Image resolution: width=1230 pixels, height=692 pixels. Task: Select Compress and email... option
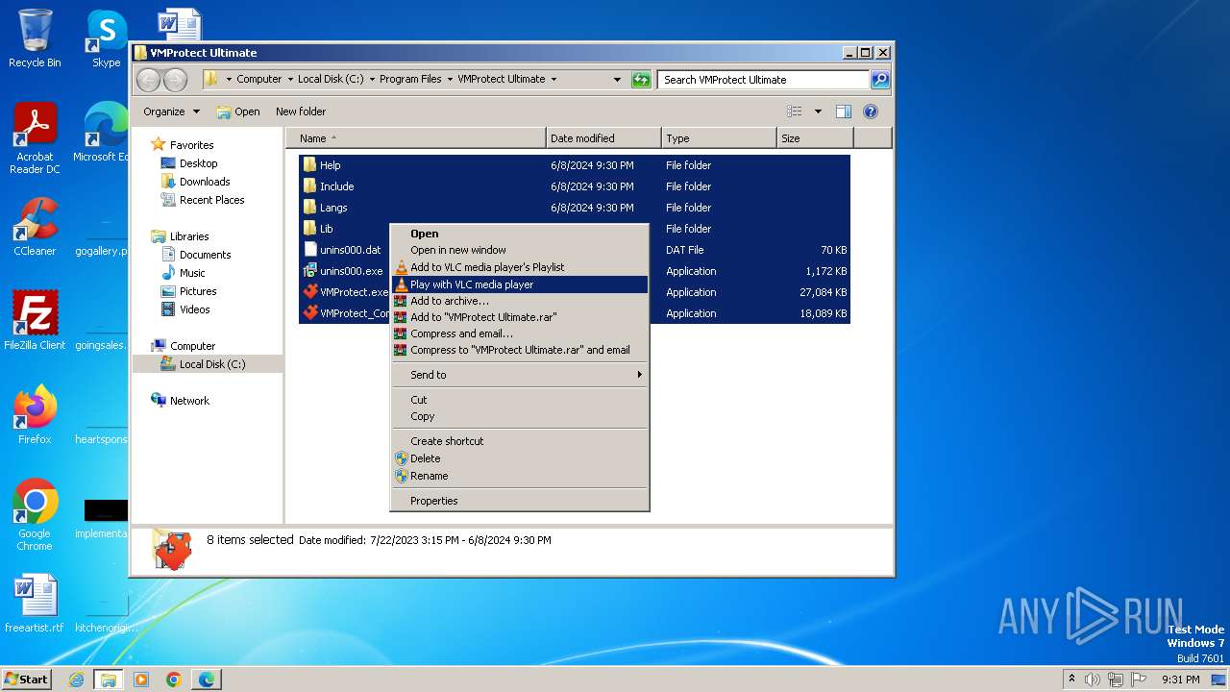coord(519,334)
